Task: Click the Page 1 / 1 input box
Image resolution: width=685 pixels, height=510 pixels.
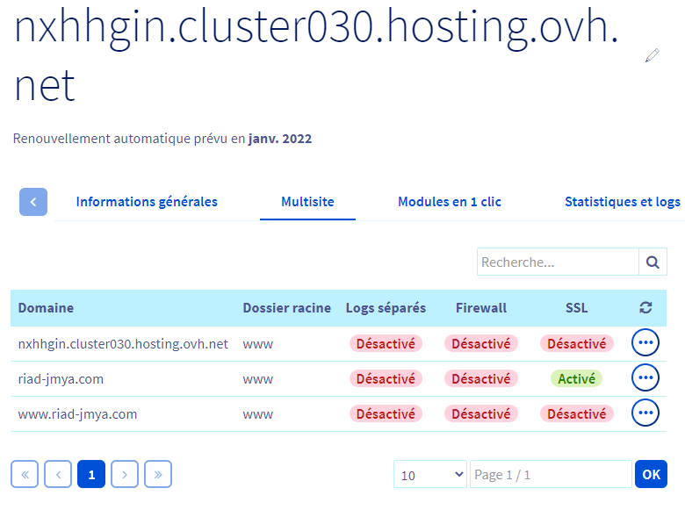Action: click(x=551, y=475)
